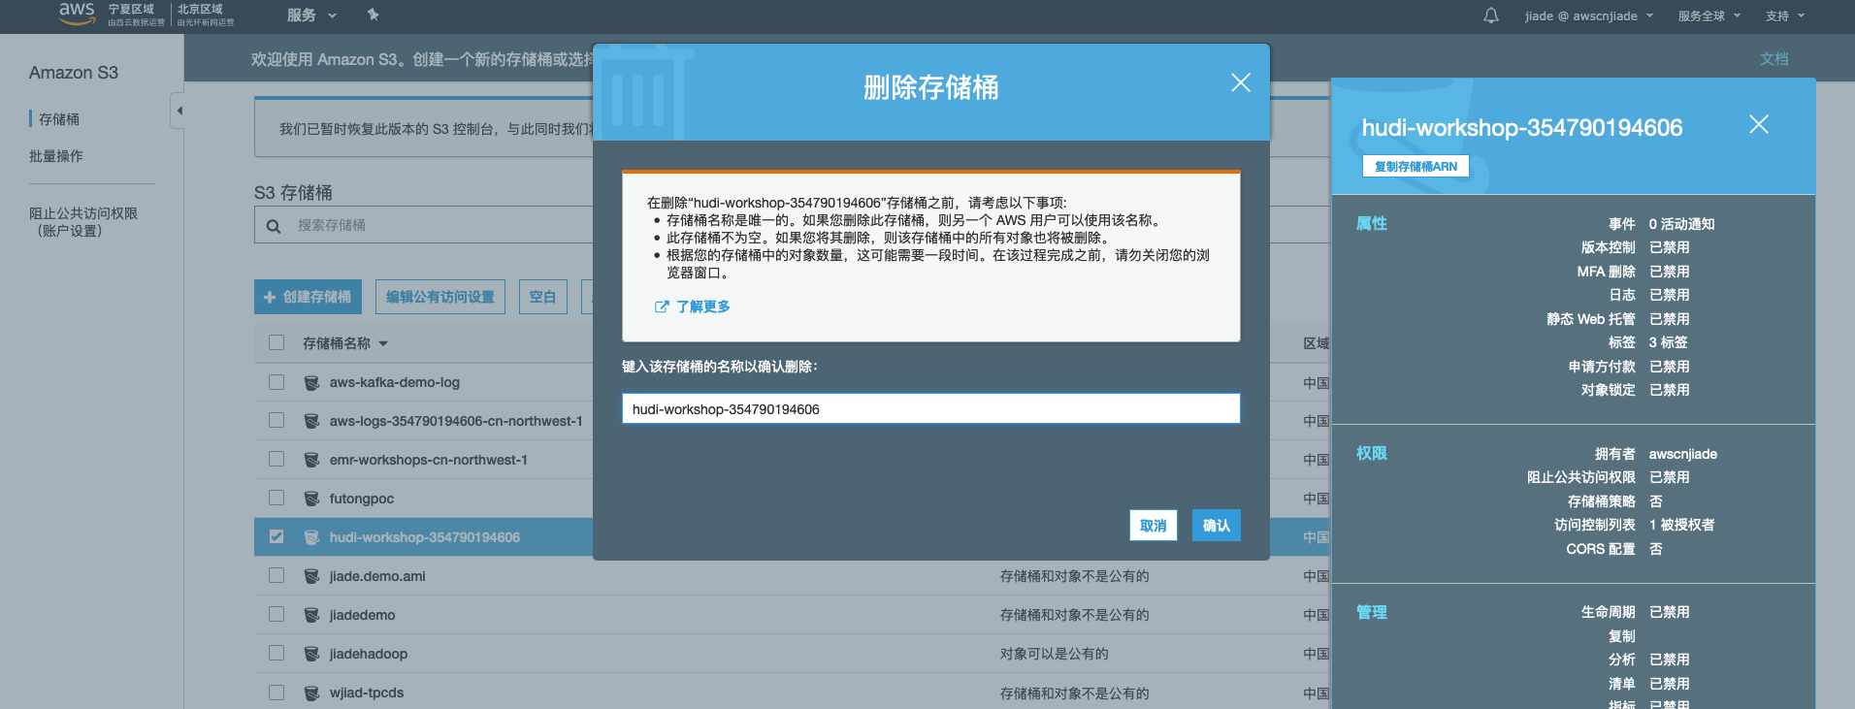Viewport: 1855px width, 709px height.
Task: Click the search magnifier icon
Action: [274, 226]
